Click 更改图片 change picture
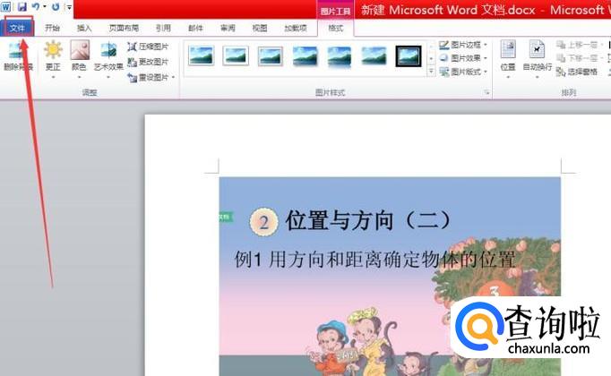The width and height of the screenshot is (611, 376). tap(148, 62)
